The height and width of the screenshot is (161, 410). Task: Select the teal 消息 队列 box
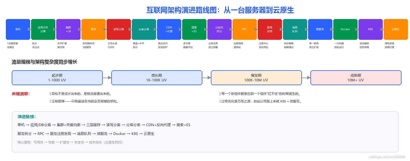click(x=295, y=29)
